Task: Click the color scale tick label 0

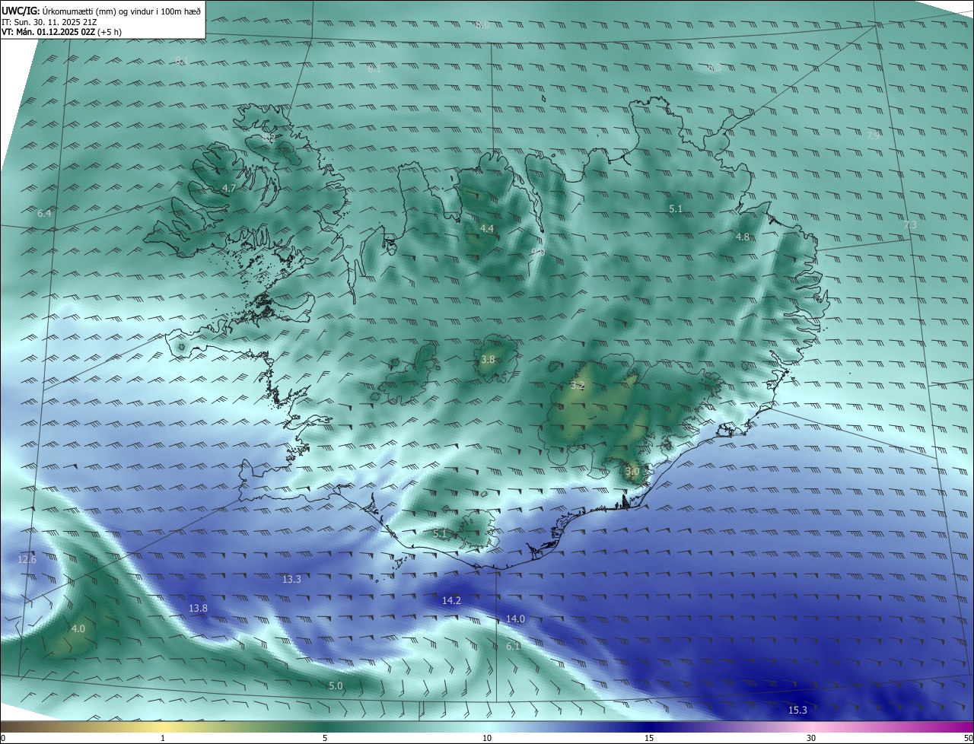Action: point(2,738)
